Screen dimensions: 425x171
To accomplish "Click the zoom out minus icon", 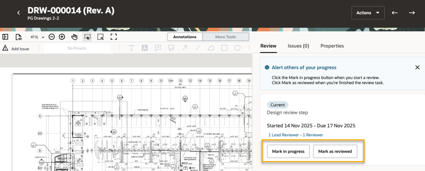I will pyautogui.click(x=51, y=37).
